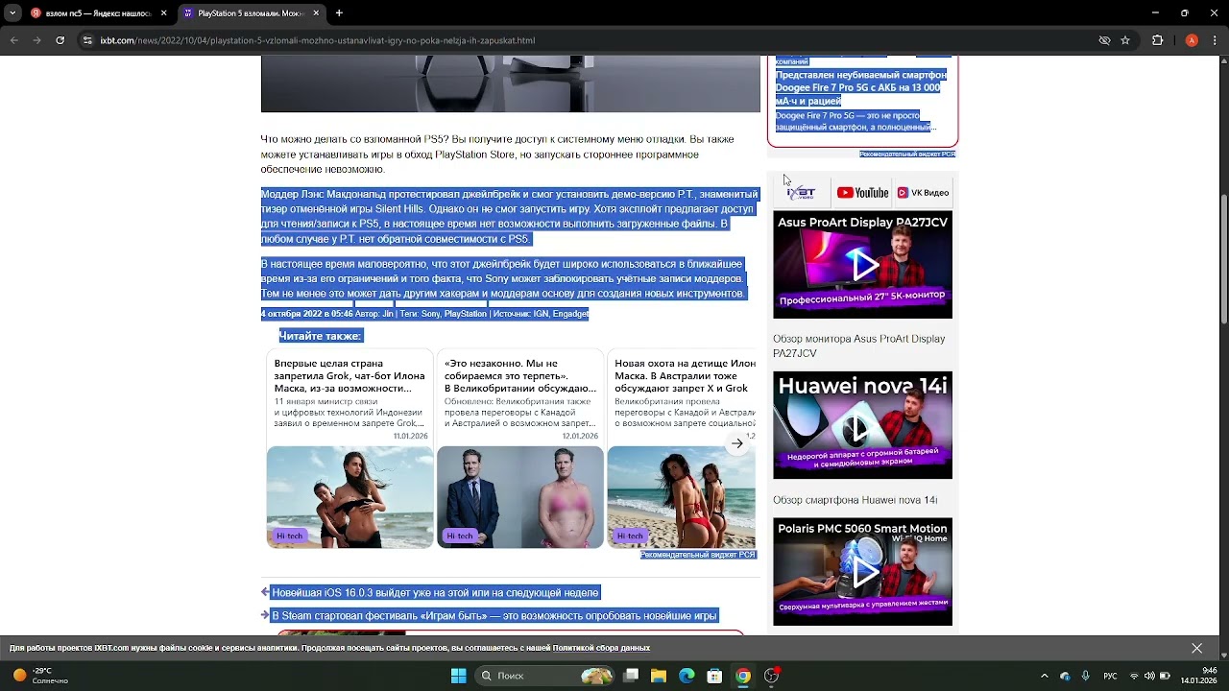1229x691 pixels.
Task: Open the Chrome extensions puzzle icon
Action: (1157, 40)
